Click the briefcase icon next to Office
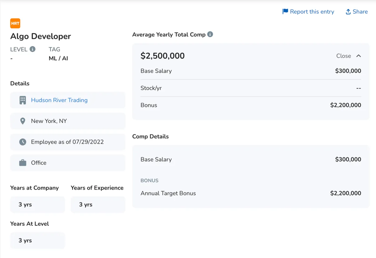376x258 pixels. (x=23, y=163)
